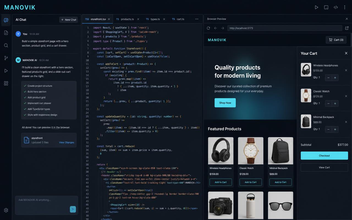Image resolution: width=352 pixels, height=220 pixels.
Task: Open the run and debug sidebar icon
Action: (6, 71)
